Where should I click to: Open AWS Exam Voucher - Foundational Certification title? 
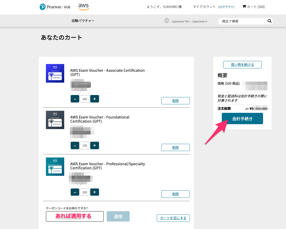coord(100,119)
